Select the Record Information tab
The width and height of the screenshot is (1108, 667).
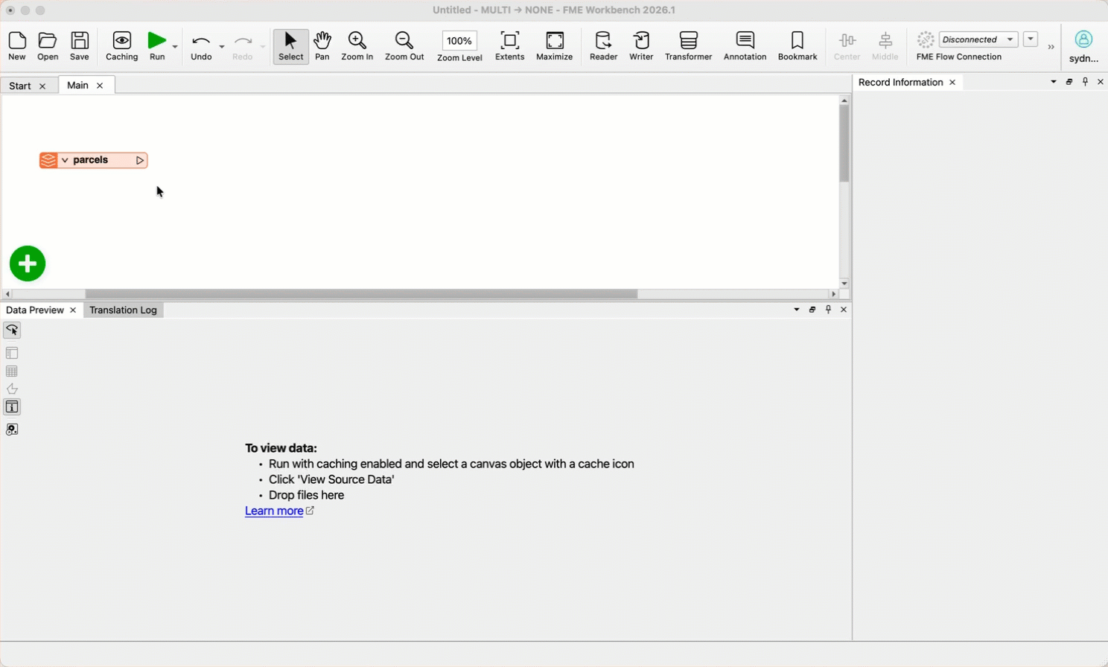coord(900,82)
